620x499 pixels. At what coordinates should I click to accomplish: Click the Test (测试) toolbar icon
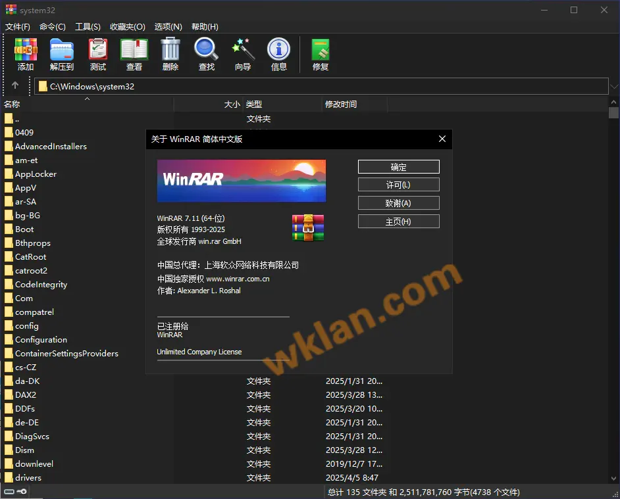97,54
